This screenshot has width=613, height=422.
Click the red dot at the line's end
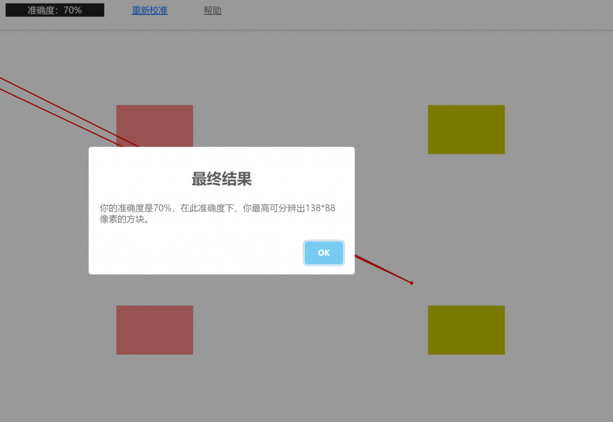point(411,283)
